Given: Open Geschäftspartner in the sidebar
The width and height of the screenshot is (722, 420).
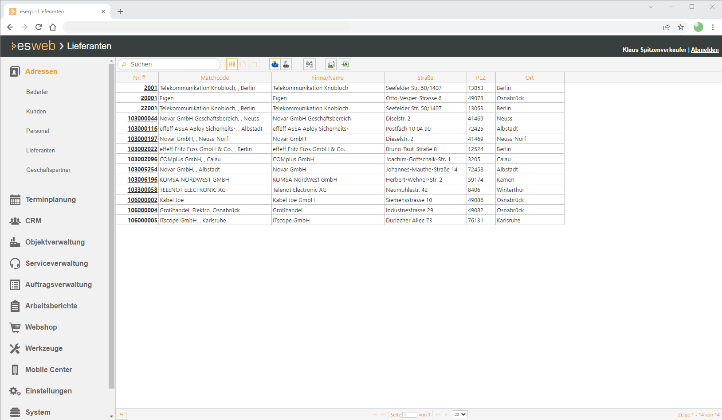Looking at the screenshot, I should coord(48,170).
